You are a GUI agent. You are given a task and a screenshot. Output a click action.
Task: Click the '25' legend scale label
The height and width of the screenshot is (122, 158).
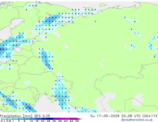point(48,121)
